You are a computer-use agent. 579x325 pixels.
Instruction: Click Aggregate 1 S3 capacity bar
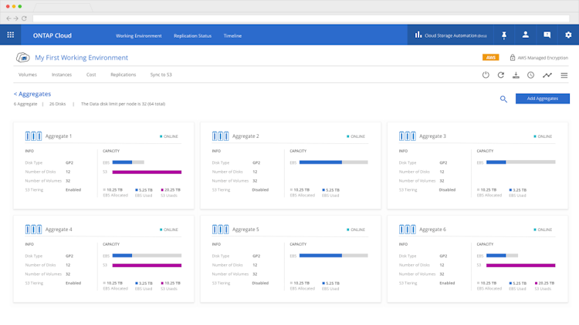coord(147,172)
